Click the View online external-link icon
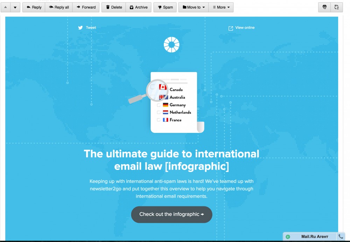 point(230,28)
